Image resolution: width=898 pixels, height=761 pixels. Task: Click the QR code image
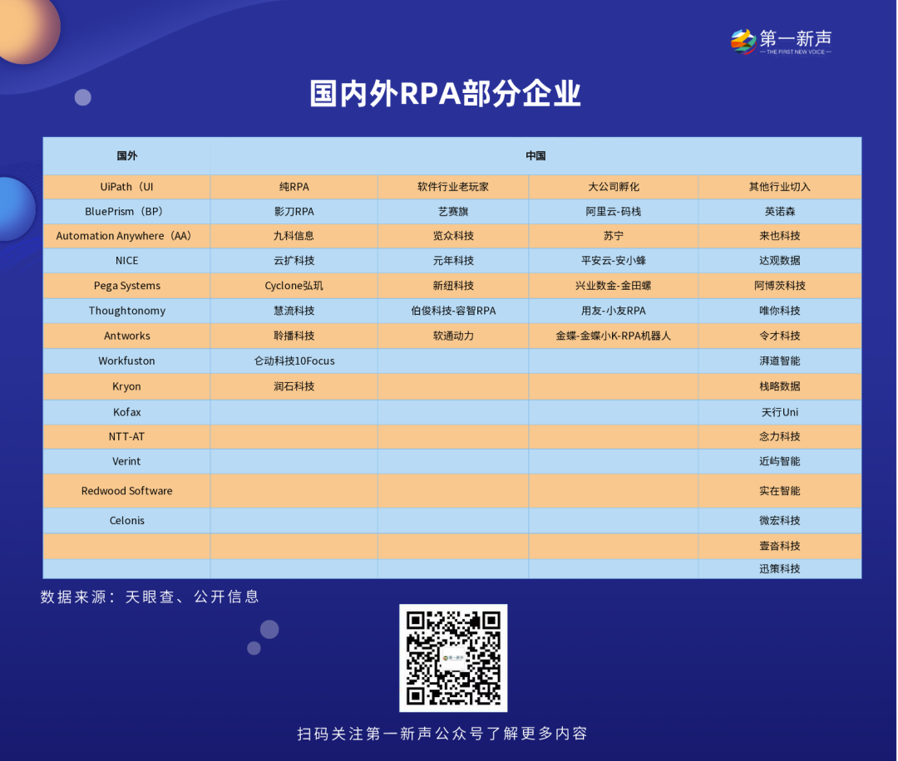[x=453, y=658]
